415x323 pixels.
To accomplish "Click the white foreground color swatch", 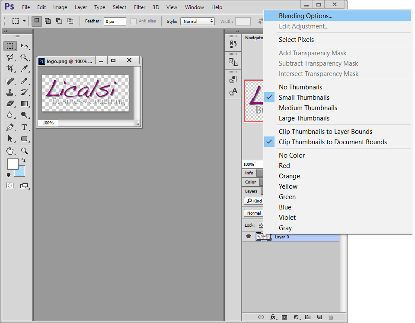I will 12,164.
